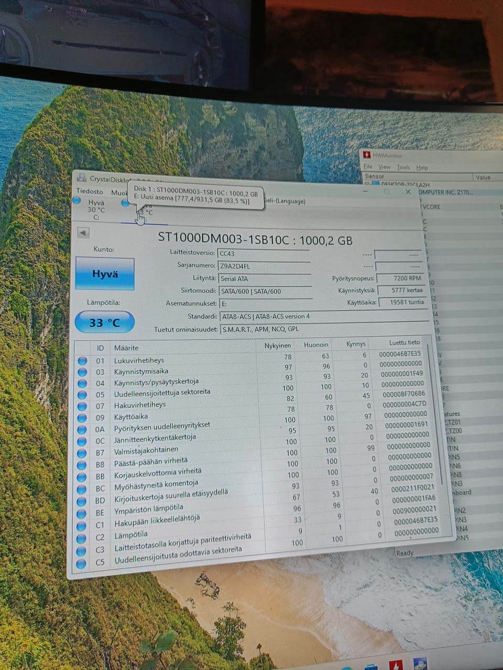Click status orb of 0A Pyörityksen uudelleenyritykset
The width and height of the screenshot is (503, 670).
[x=82, y=429]
